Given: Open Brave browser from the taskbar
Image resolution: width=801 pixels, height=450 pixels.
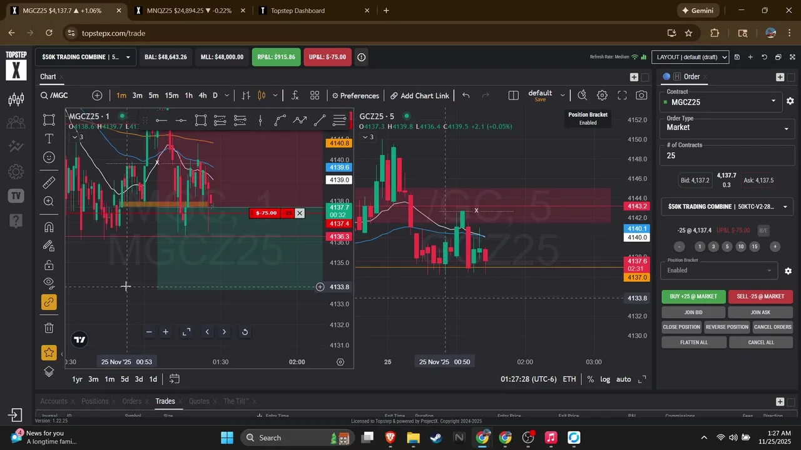Looking at the screenshot, I should coord(390,437).
